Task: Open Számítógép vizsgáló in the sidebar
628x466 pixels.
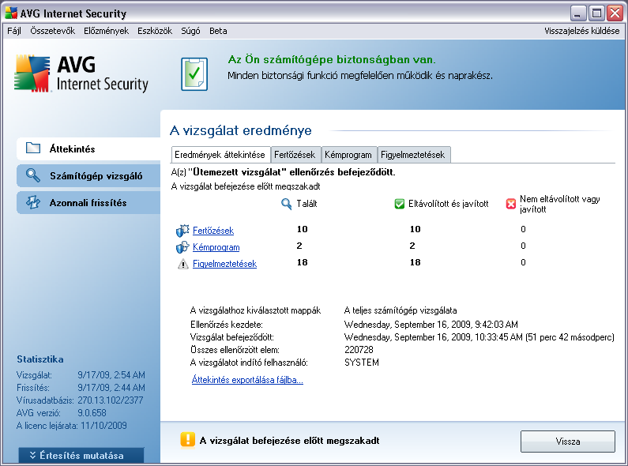Action: click(88, 176)
